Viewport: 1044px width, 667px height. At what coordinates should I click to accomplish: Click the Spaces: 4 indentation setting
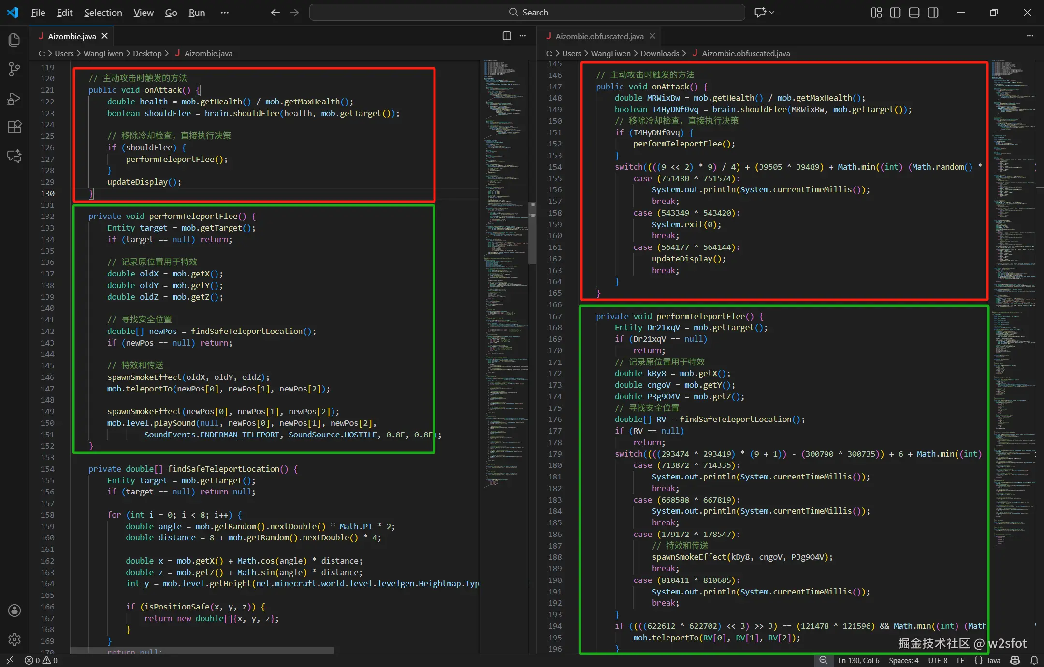pyautogui.click(x=903, y=660)
